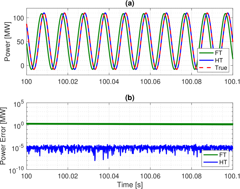Click the first x-axis tick "100" under plot (a)

click(27, 82)
